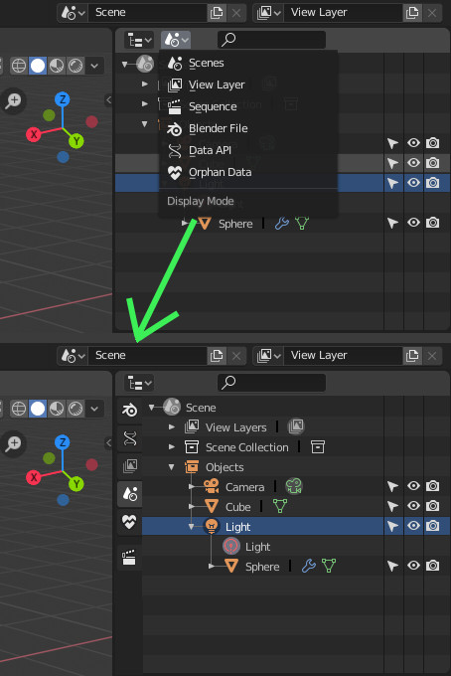Select Orphan Data from display mode menu

[x=247, y=172]
